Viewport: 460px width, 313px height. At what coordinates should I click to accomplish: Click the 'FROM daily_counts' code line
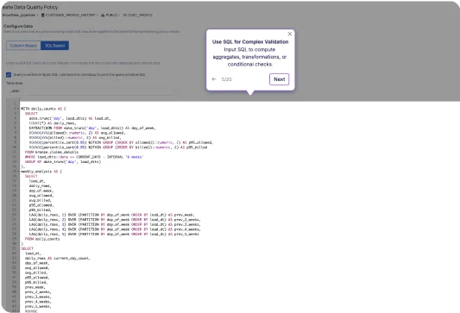coord(42,239)
